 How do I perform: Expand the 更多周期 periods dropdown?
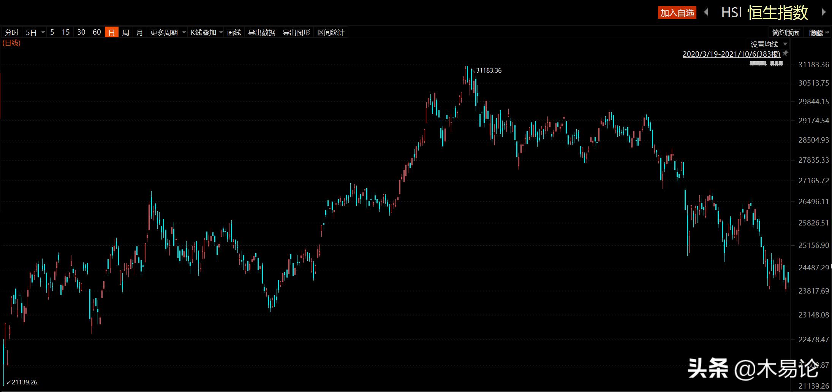tap(168, 33)
